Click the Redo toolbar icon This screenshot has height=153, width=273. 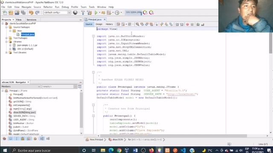pyautogui.click(x=37, y=12)
